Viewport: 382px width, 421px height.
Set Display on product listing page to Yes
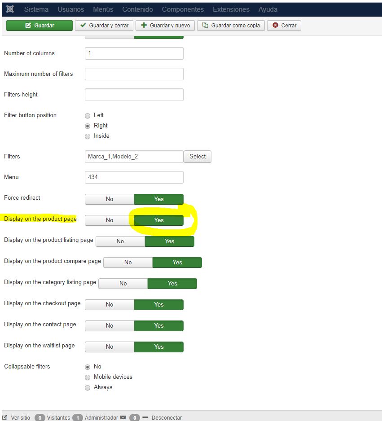point(170,241)
